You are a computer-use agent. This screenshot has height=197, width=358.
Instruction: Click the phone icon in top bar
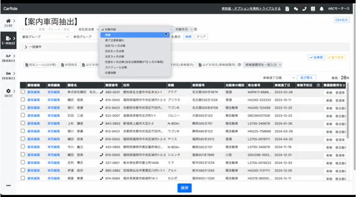[x=304, y=9]
